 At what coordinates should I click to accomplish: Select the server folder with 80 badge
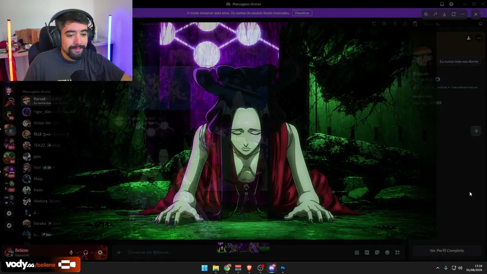point(9,158)
